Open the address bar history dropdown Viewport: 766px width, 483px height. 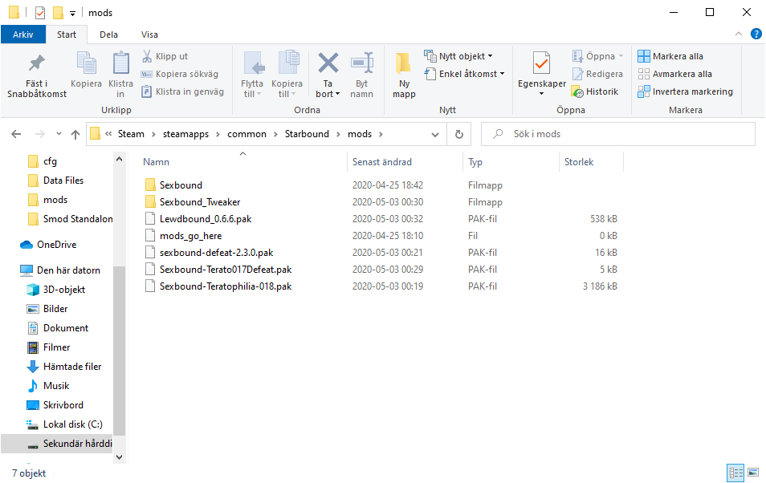[x=434, y=134]
